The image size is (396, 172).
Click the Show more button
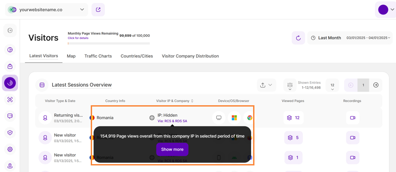[x=172, y=149]
